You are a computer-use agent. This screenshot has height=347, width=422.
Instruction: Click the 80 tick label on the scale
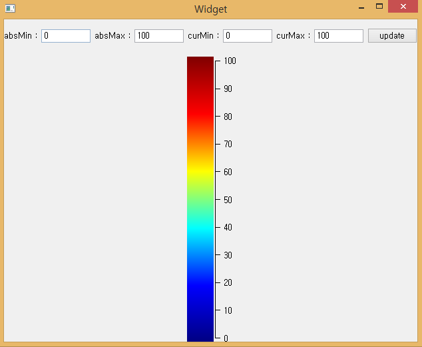[x=228, y=117]
